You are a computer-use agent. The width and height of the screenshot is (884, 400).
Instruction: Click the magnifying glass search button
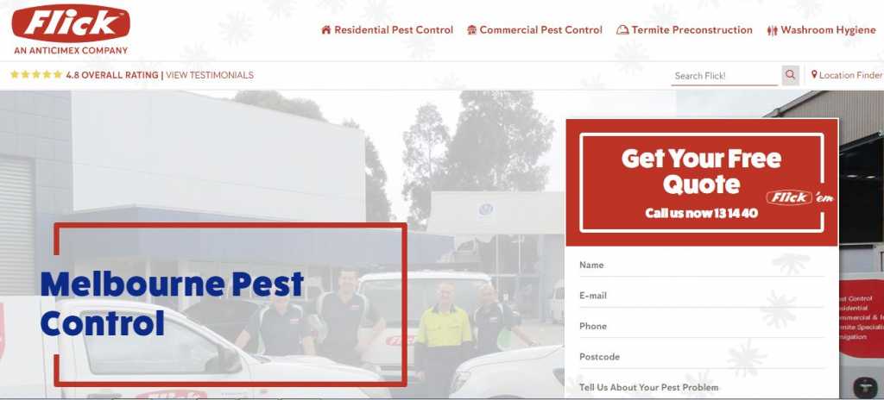point(791,75)
